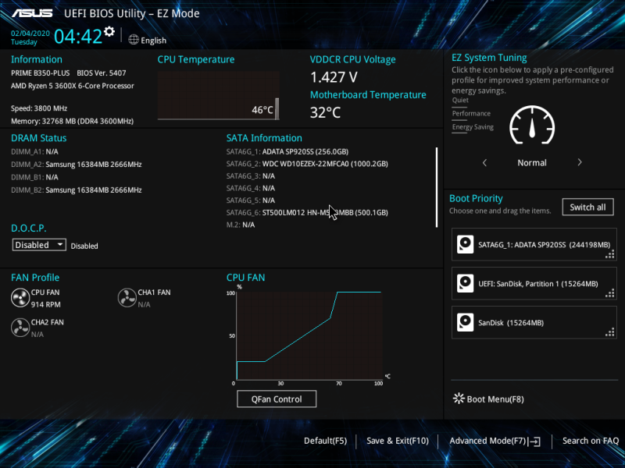Change language from English
The height and width of the screenshot is (468, 625).
(x=153, y=41)
